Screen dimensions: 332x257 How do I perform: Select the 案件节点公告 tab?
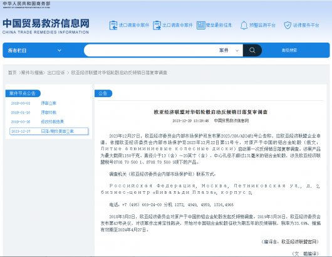pos(23,93)
